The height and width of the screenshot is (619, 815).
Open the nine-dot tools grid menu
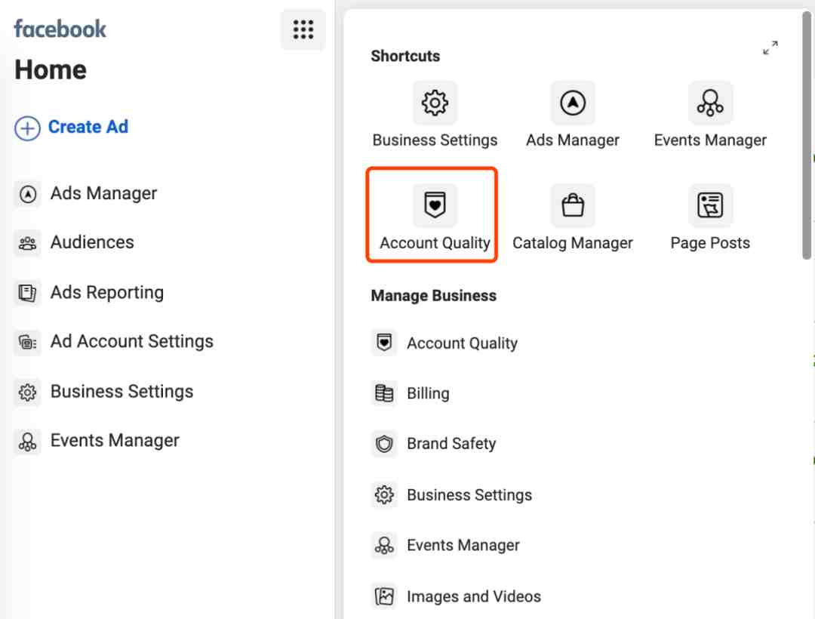coord(303,30)
